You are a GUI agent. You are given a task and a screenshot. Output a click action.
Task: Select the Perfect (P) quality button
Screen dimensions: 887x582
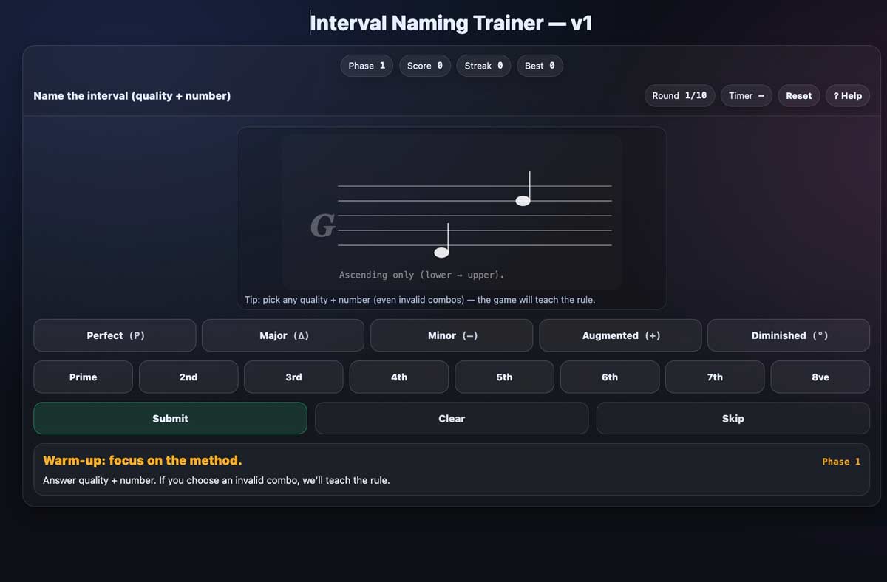click(x=115, y=335)
